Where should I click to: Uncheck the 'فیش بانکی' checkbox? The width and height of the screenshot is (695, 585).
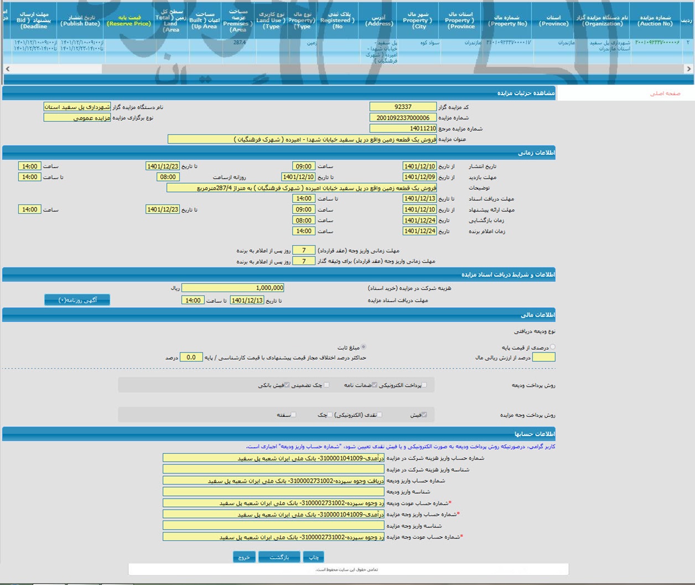point(287,385)
